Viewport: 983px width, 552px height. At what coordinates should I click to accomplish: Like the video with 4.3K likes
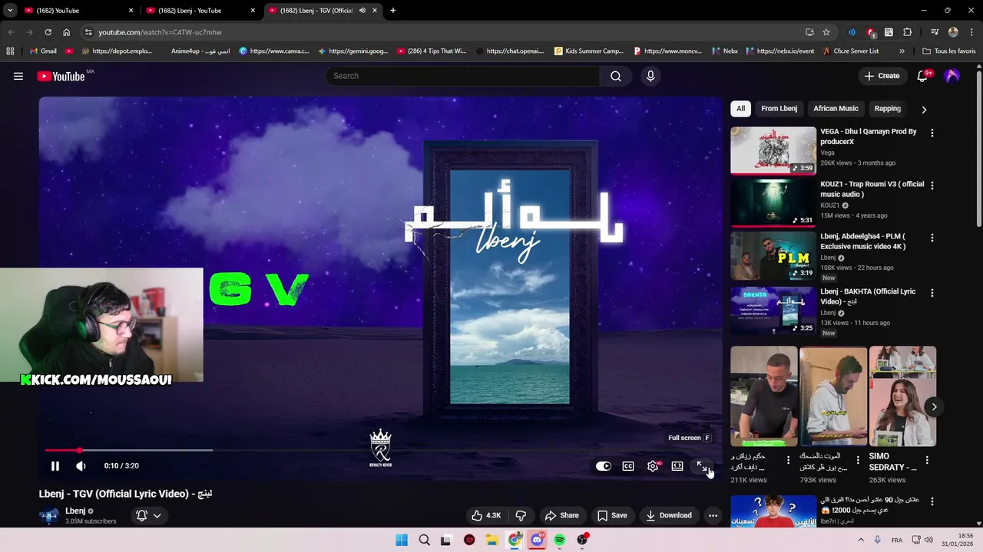[x=486, y=515]
